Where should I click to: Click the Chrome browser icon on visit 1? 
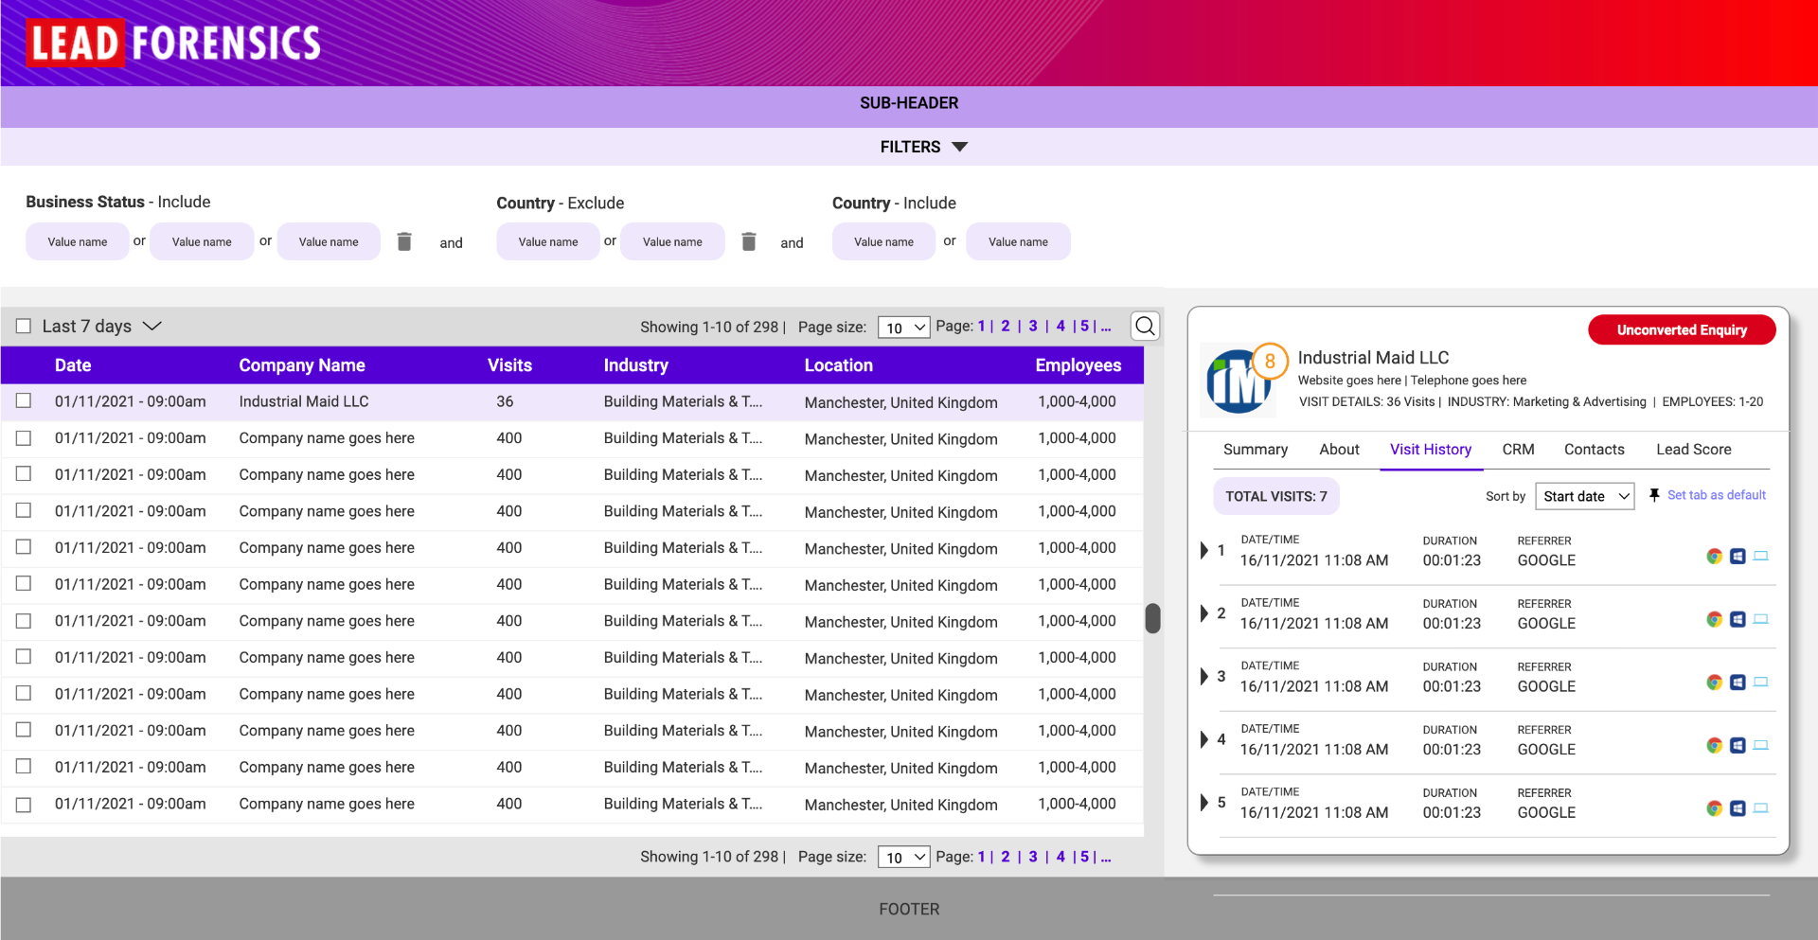[1714, 557]
